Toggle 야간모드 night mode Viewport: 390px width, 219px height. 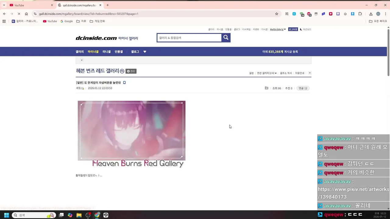coord(306,30)
